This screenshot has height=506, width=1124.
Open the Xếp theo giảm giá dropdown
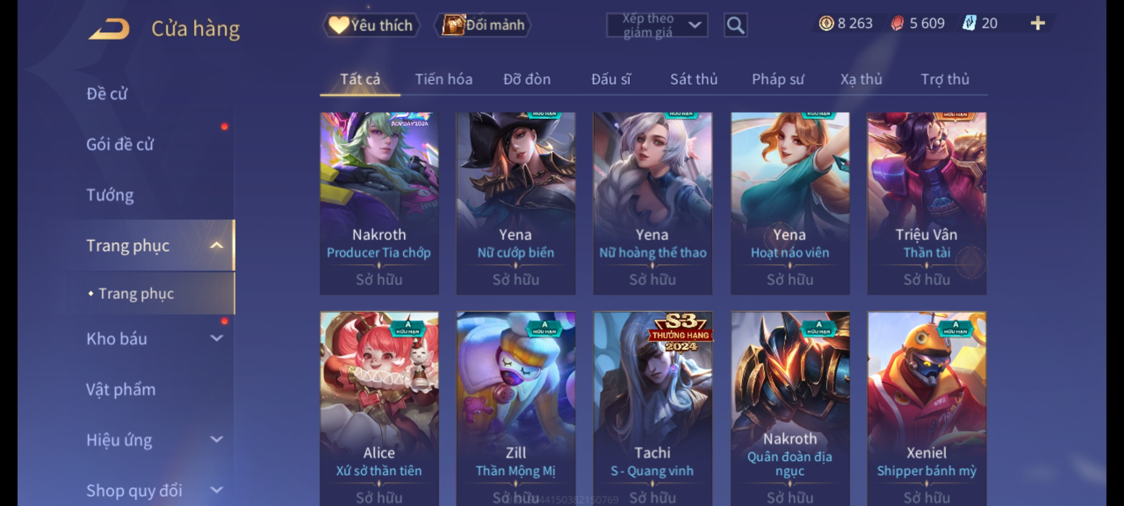point(657,25)
